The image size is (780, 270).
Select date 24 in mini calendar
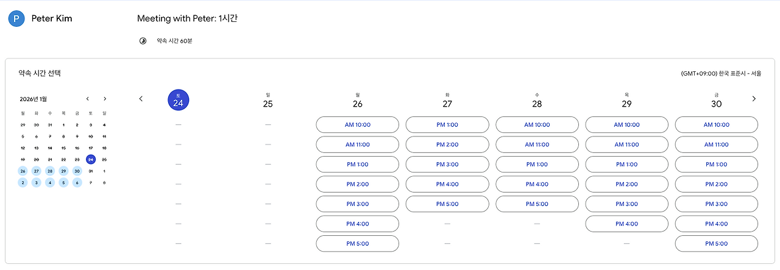click(x=91, y=160)
